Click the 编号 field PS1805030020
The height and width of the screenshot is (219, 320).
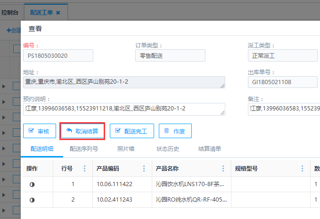pos(58,55)
